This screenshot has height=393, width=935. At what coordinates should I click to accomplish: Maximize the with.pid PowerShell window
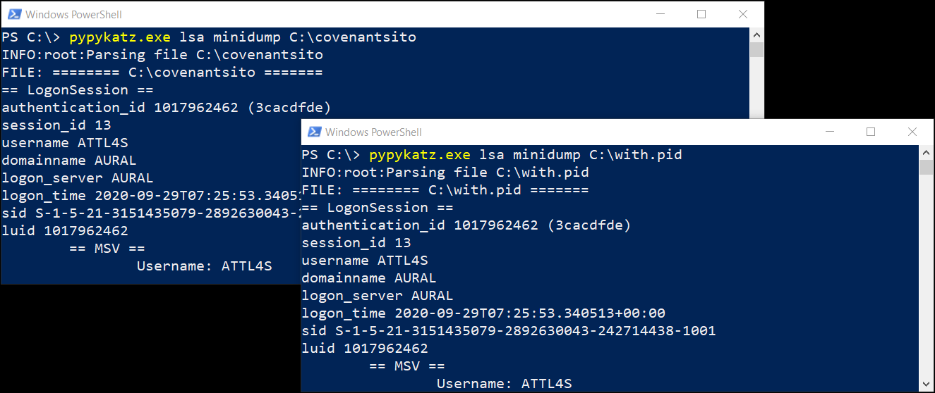tap(871, 132)
